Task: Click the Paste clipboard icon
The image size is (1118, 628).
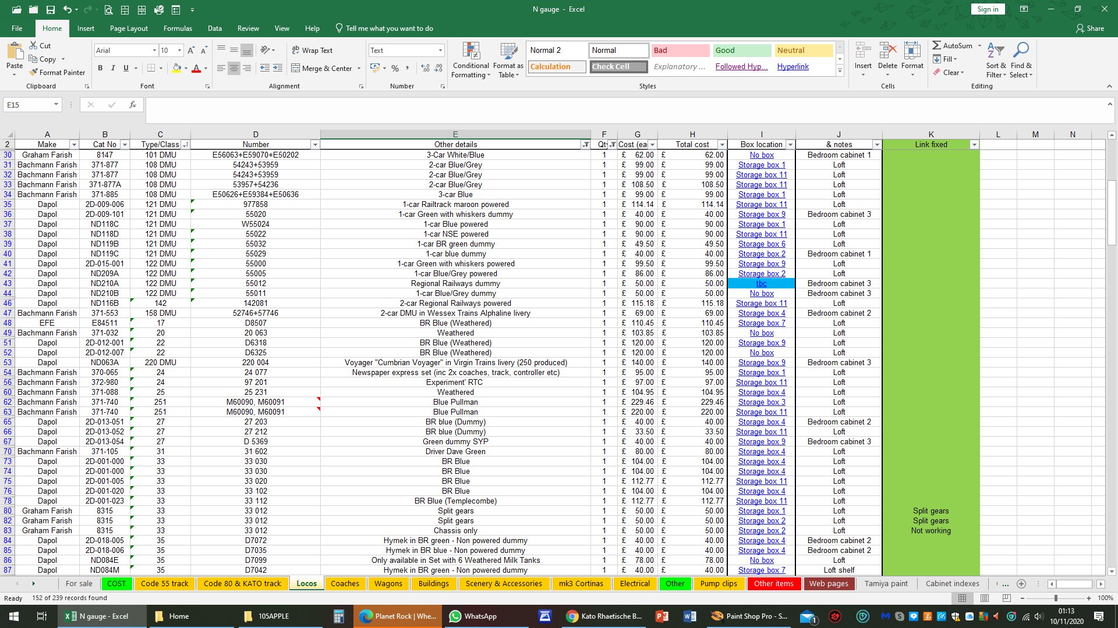Action: tap(15, 52)
